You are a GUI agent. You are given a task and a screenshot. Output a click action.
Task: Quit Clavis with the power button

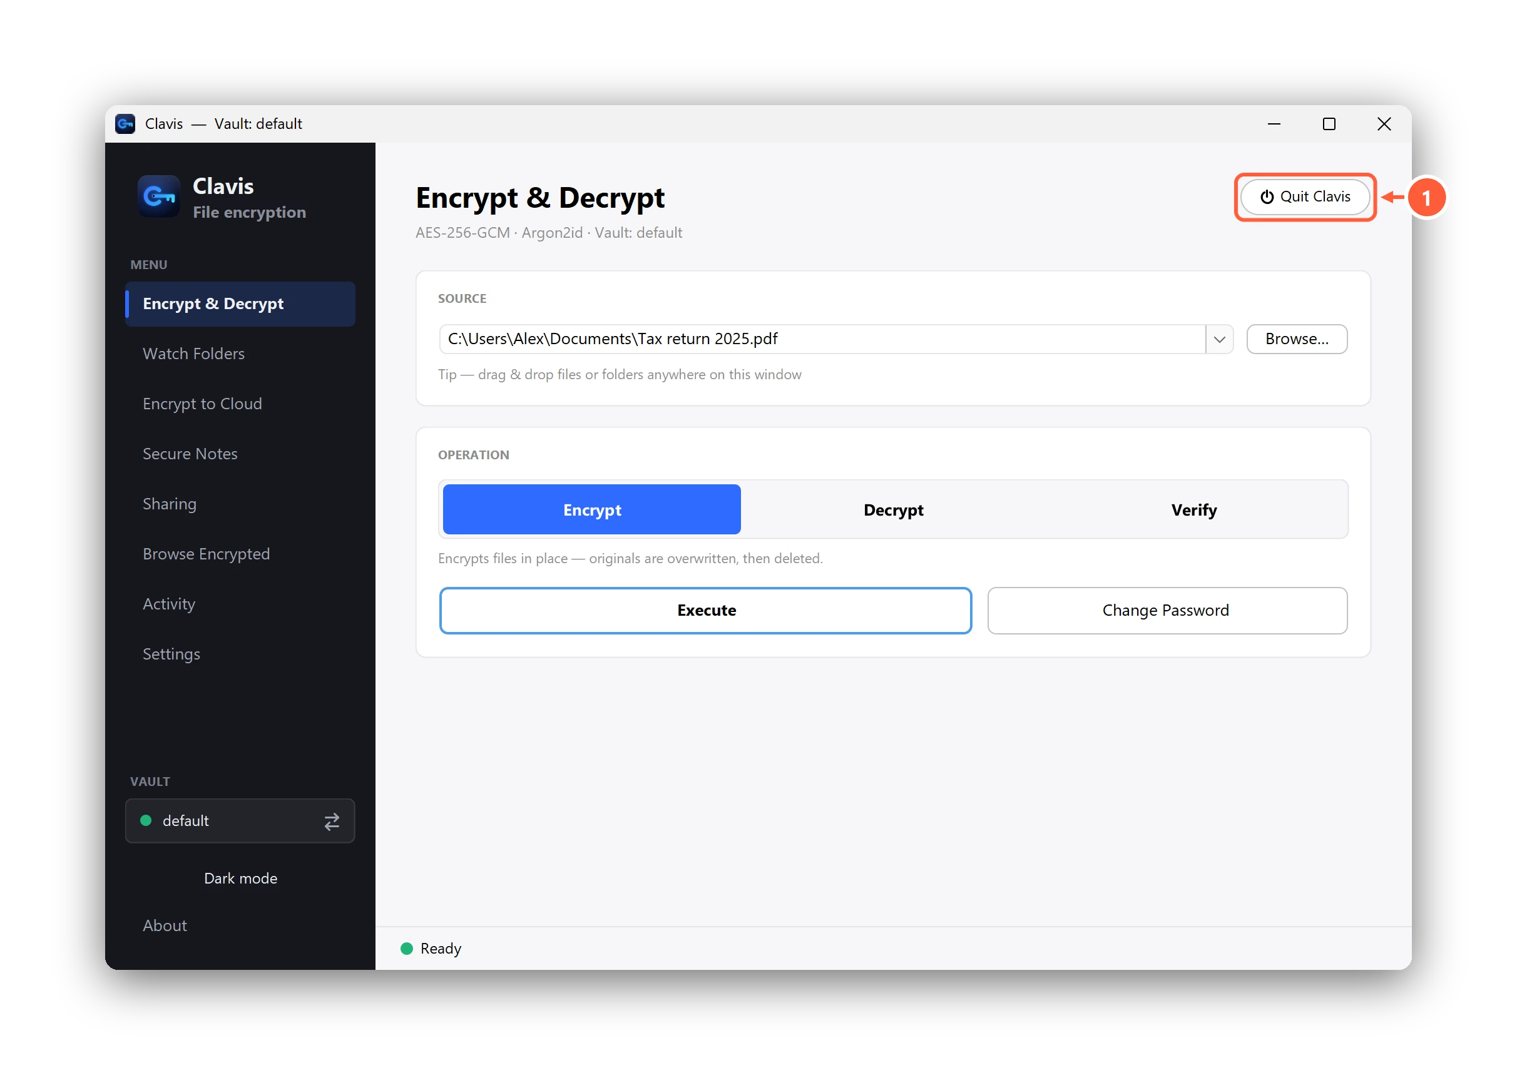pyautogui.click(x=1305, y=197)
